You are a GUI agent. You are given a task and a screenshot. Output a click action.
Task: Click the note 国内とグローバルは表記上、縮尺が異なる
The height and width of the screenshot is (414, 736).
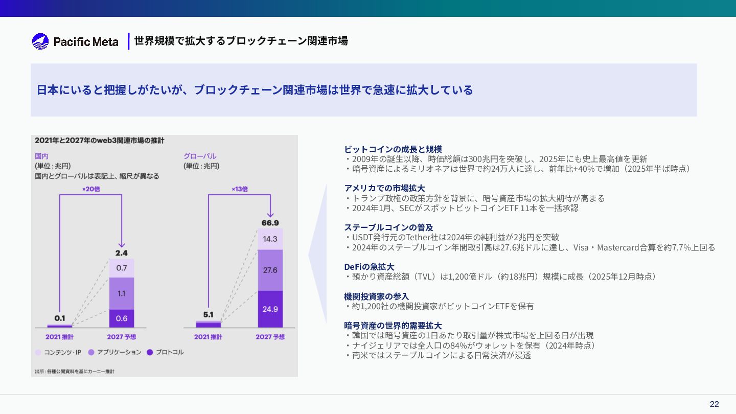tap(97, 176)
